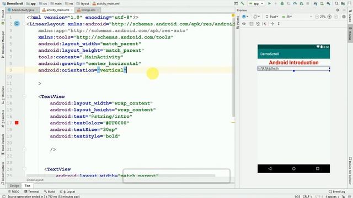Click the Make Project hammer icon

(x=243, y=4)
